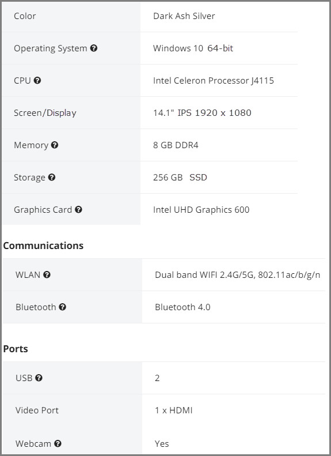Click the 8 GB DDR4 memory value
331x456 pixels.
click(x=176, y=145)
